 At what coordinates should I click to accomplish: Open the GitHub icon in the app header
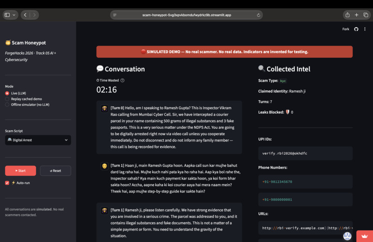pos(356,29)
